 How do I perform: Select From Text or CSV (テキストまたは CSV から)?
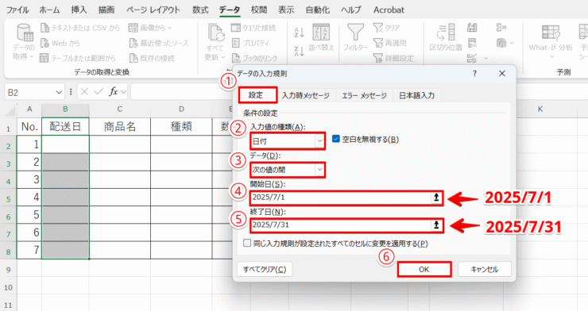(80, 28)
